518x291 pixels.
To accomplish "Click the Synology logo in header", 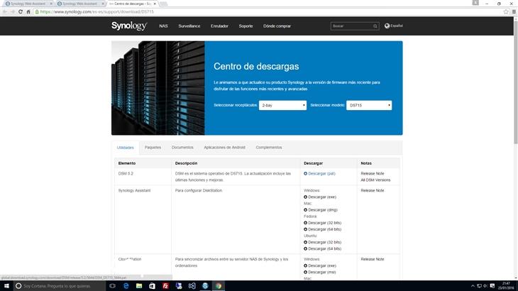I will pos(130,26).
